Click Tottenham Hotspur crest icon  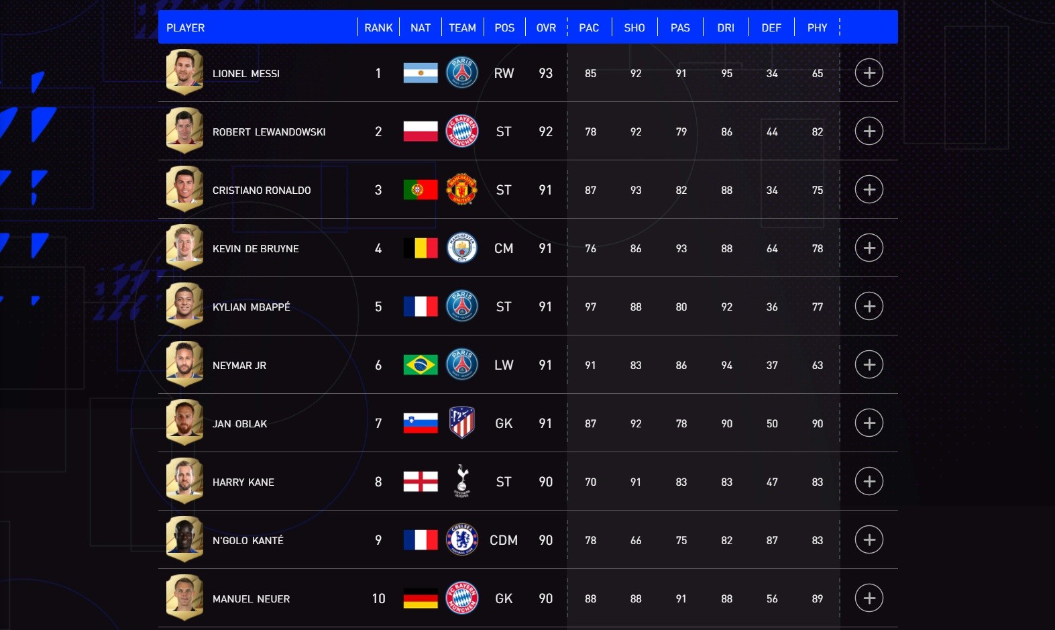461,481
